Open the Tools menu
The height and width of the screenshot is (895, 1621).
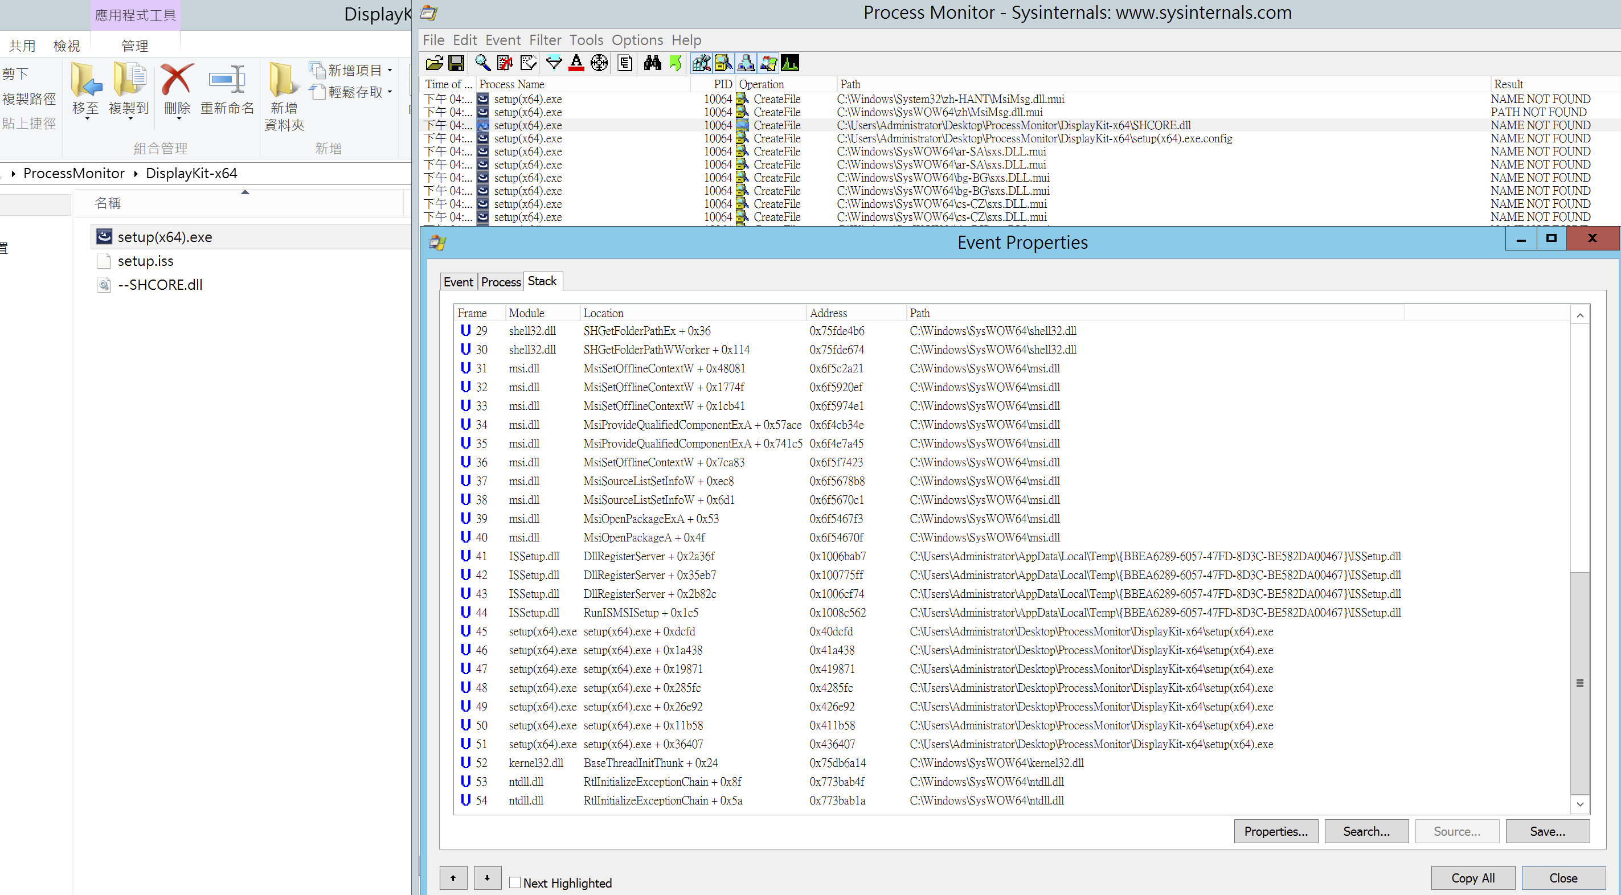tap(587, 40)
